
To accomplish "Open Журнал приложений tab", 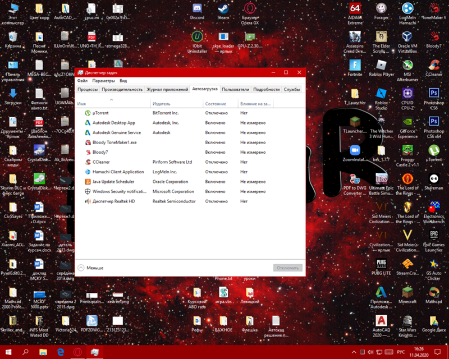I will coord(167,90).
